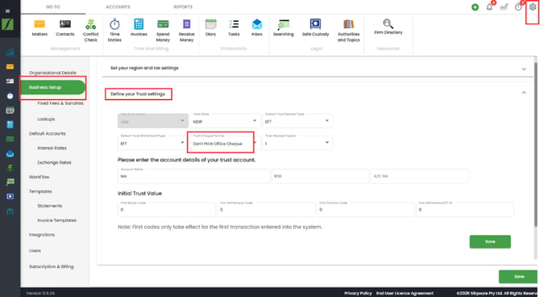Open the settings gear icon

[x=533, y=7]
